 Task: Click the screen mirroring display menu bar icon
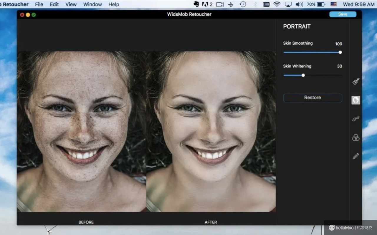point(220,4)
